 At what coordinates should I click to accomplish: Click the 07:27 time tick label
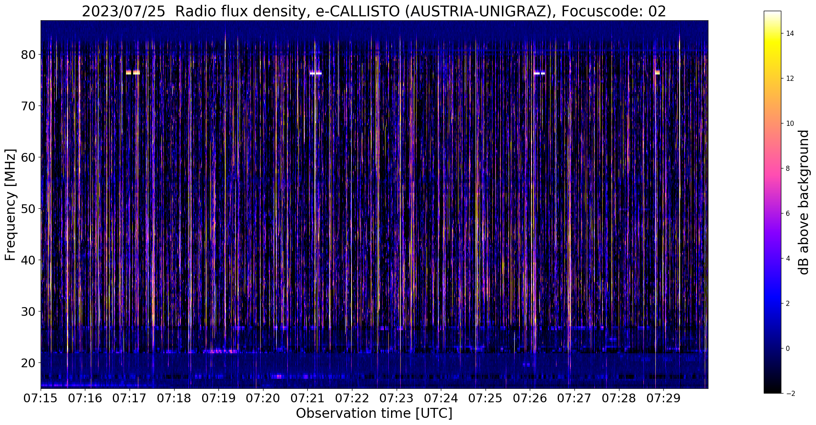574,398
